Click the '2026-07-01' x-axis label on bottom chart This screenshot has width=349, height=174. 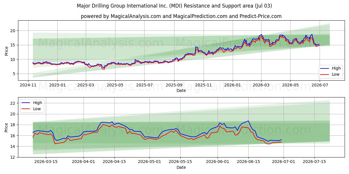(x=284, y=162)
